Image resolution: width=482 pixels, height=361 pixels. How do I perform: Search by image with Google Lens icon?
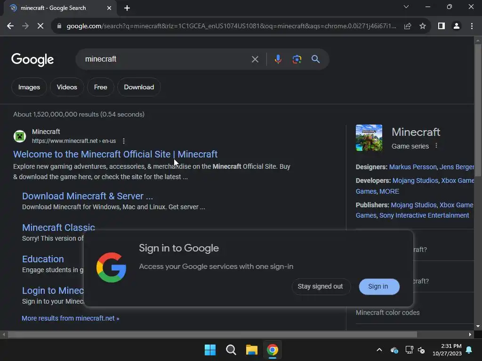297,59
